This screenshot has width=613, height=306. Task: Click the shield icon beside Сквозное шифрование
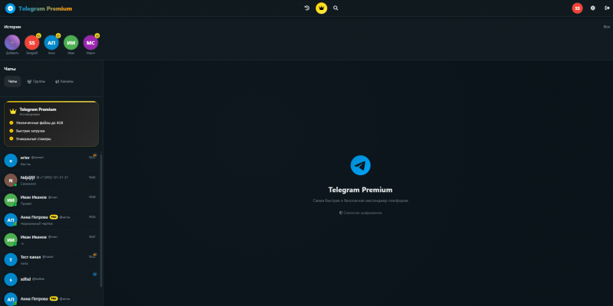(x=341, y=213)
